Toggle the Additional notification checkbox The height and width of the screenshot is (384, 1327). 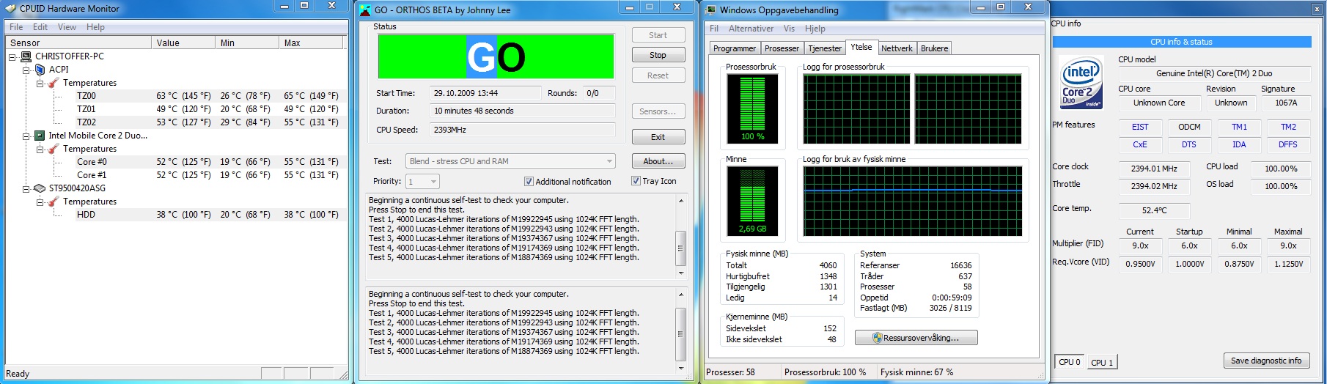pyautogui.click(x=529, y=182)
